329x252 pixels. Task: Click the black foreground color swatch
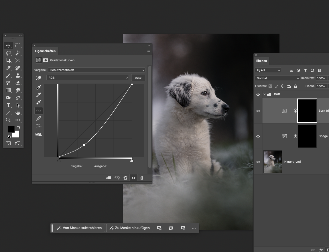[x=11, y=129]
